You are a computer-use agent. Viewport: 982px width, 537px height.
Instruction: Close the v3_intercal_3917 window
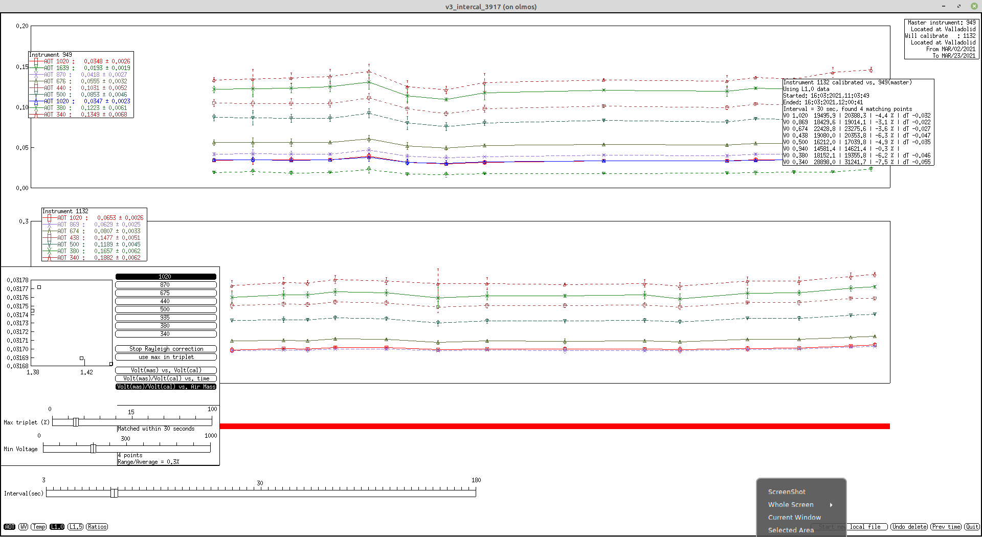point(974,6)
